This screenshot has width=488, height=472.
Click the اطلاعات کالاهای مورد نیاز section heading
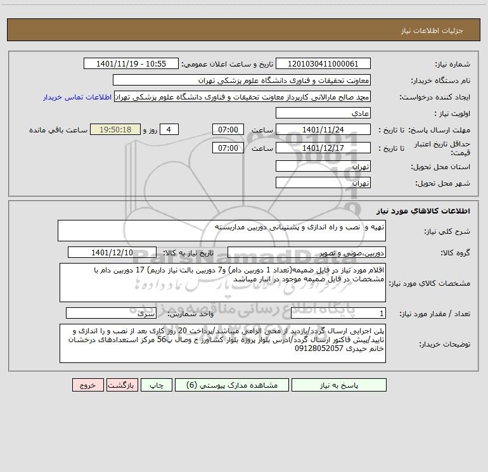coord(423,211)
